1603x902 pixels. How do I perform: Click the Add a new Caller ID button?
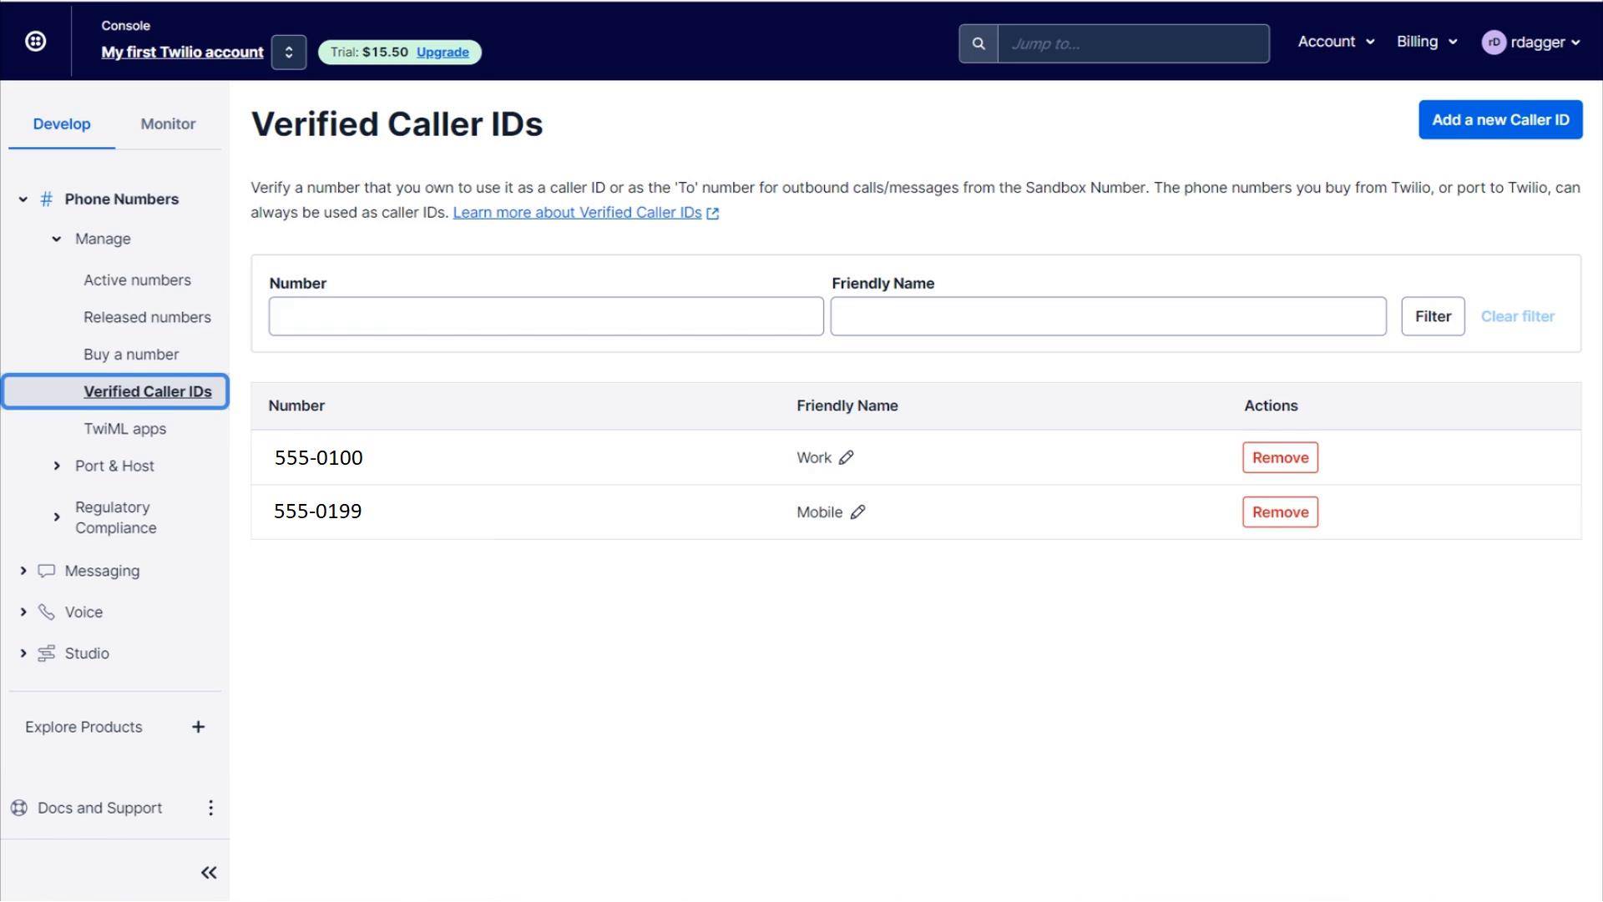pyautogui.click(x=1500, y=119)
